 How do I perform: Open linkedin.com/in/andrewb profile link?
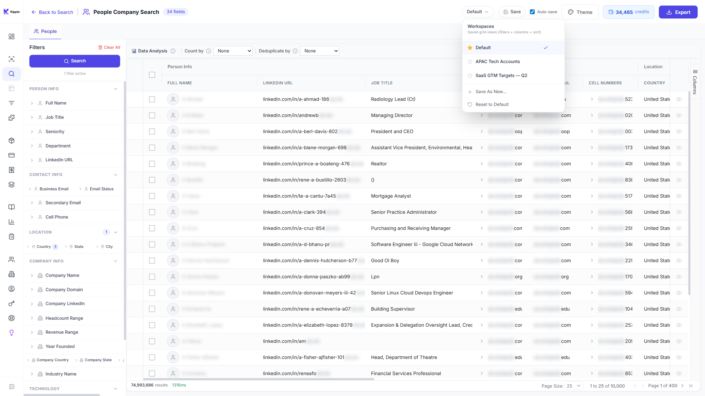(290, 115)
